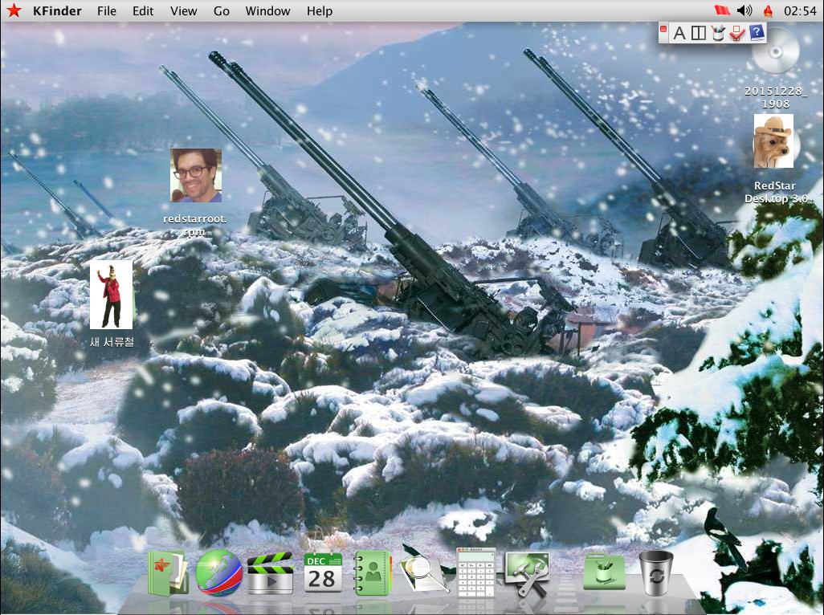This screenshot has height=615, width=824.
Task: Open the calendar showing Dec 28
Action: (x=323, y=572)
